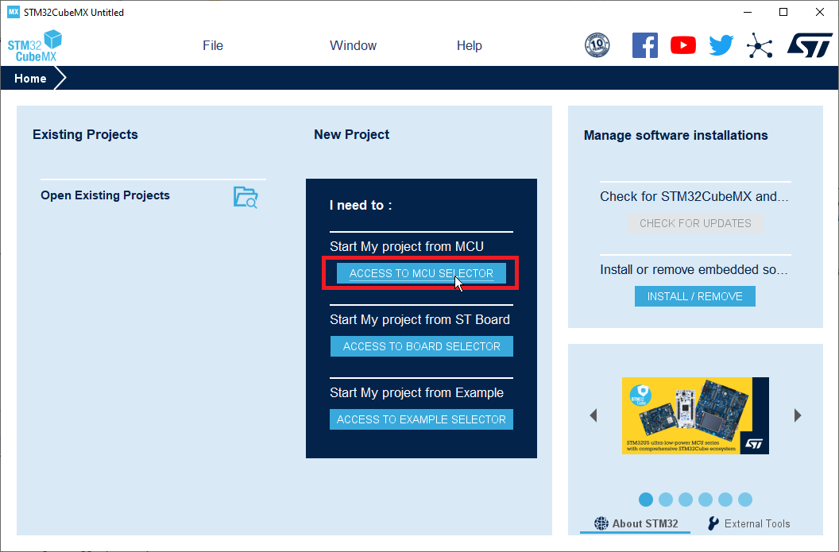Select the fourth carousel dot
This screenshot has width=839, height=552.
(x=706, y=500)
